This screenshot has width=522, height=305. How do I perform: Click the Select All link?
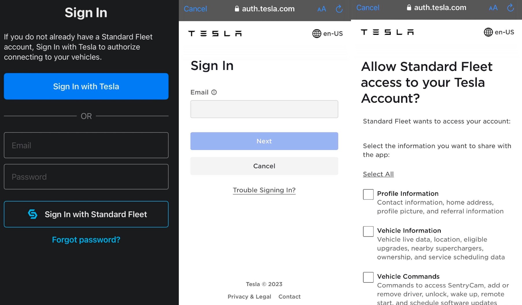point(378,174)
